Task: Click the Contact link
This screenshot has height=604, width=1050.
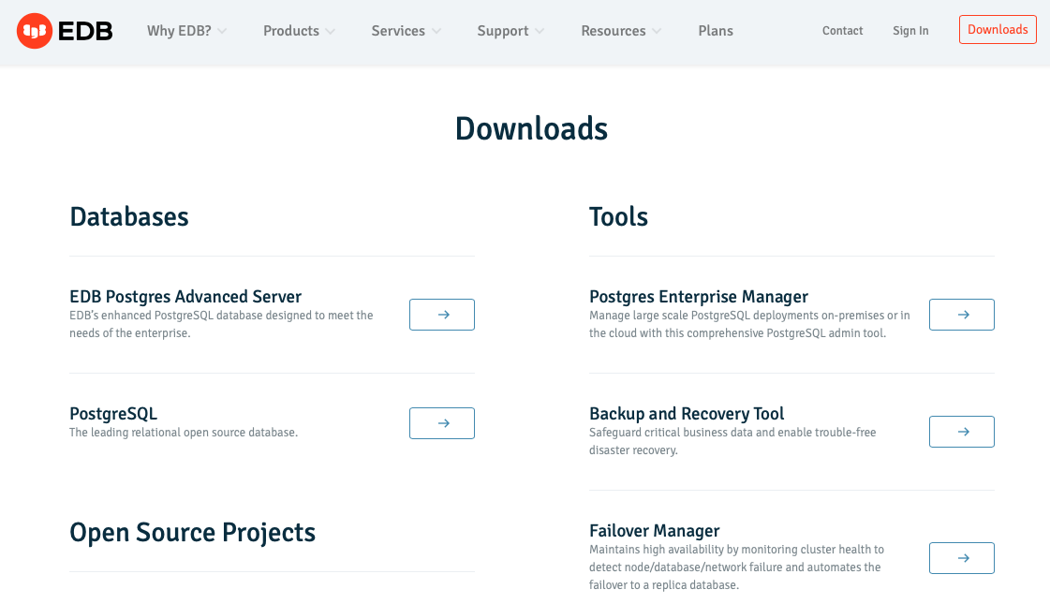Action: click(x=842, y=31)
